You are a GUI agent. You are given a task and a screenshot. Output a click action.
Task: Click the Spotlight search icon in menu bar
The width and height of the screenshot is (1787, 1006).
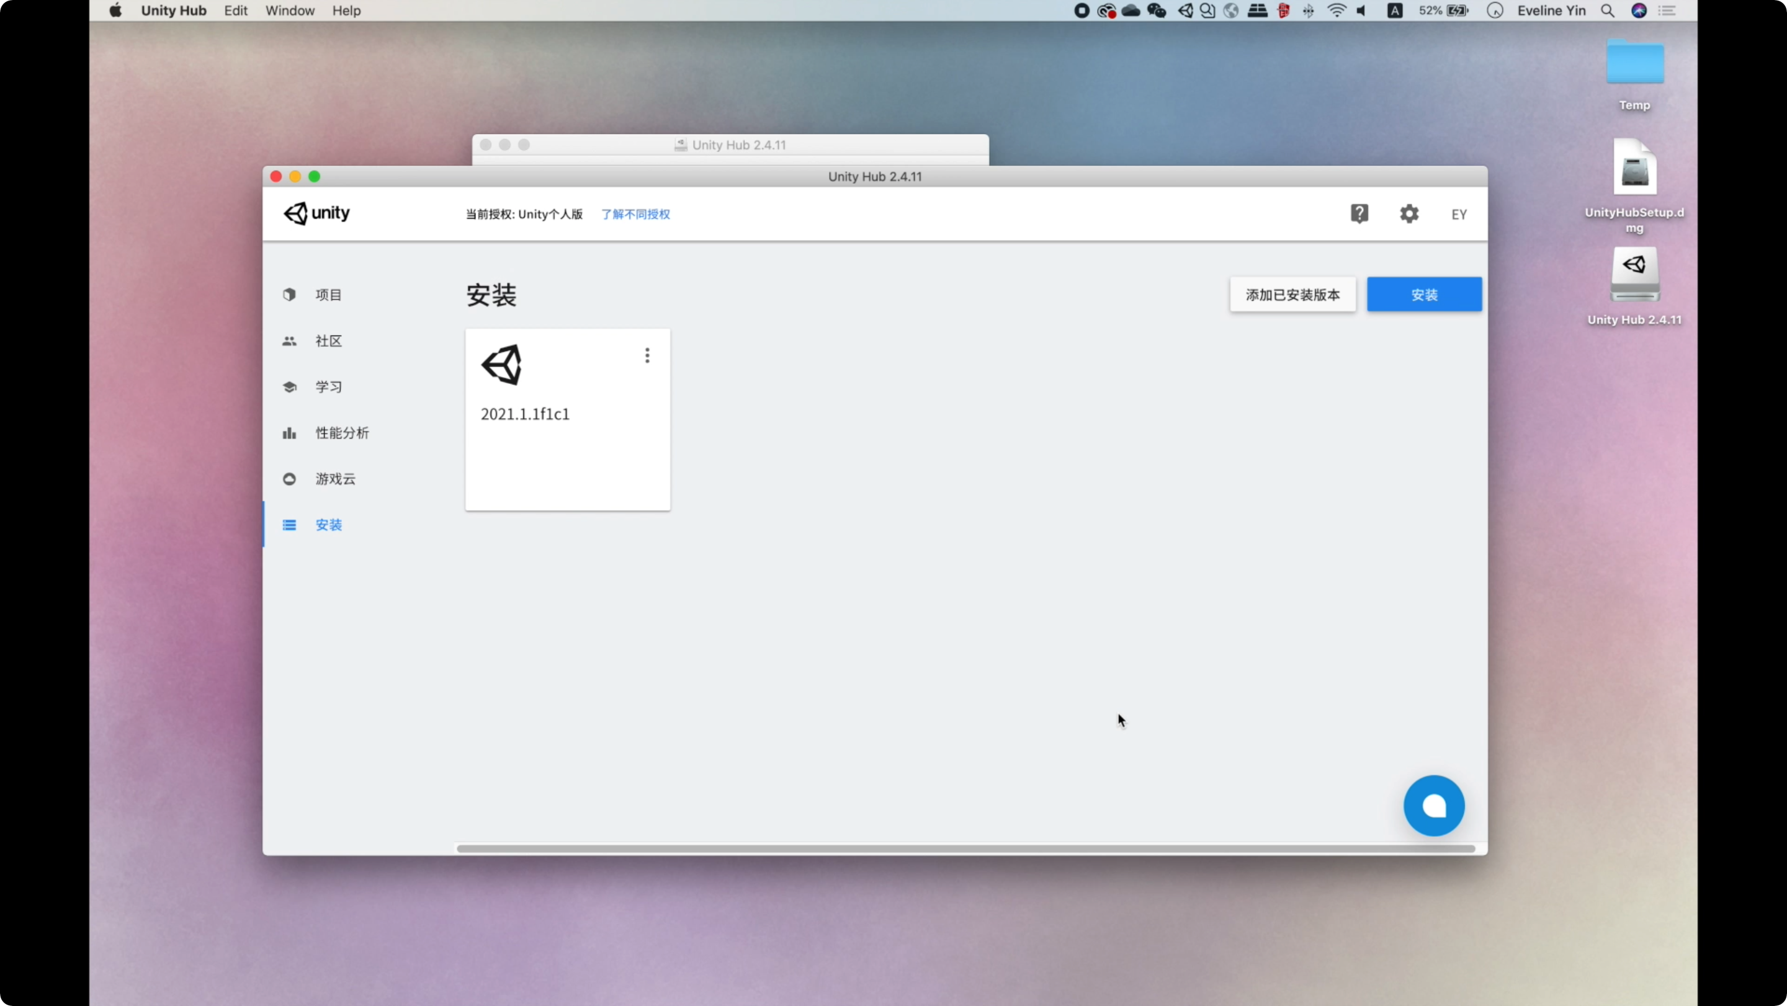(x=1607, y=11)
